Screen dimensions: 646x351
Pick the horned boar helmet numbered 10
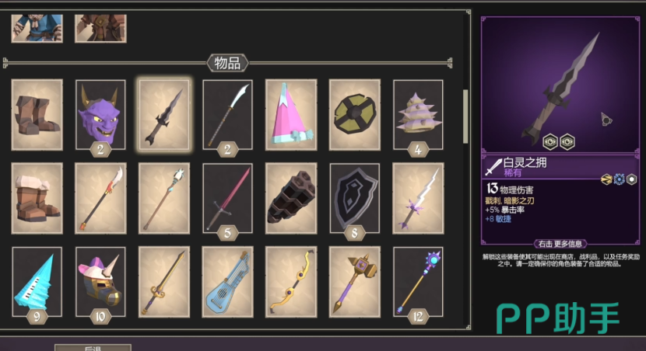point(100,282)
